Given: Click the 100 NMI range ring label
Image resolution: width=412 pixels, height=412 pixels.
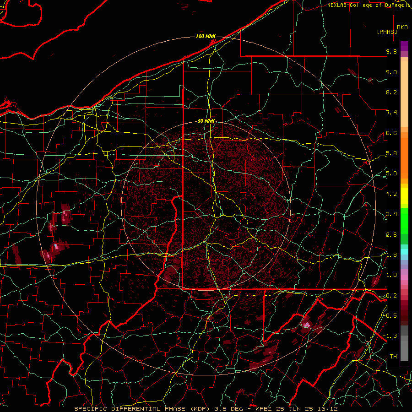Looking at the screenshot, I should tap(206, 36).
